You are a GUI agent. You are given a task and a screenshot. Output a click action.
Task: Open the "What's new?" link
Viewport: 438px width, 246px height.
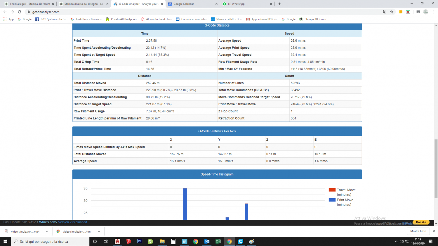[x=48, y=222]
